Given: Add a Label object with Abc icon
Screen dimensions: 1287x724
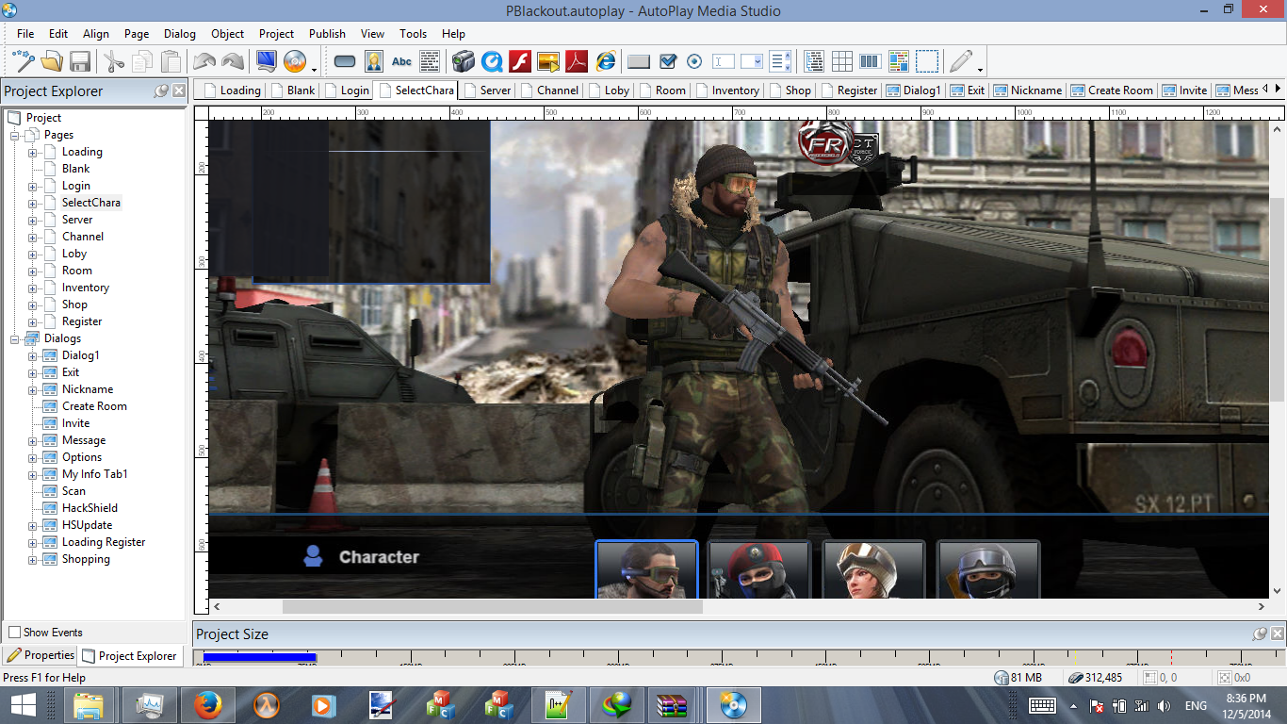Looking at the screenshot, I should (401, 62).
